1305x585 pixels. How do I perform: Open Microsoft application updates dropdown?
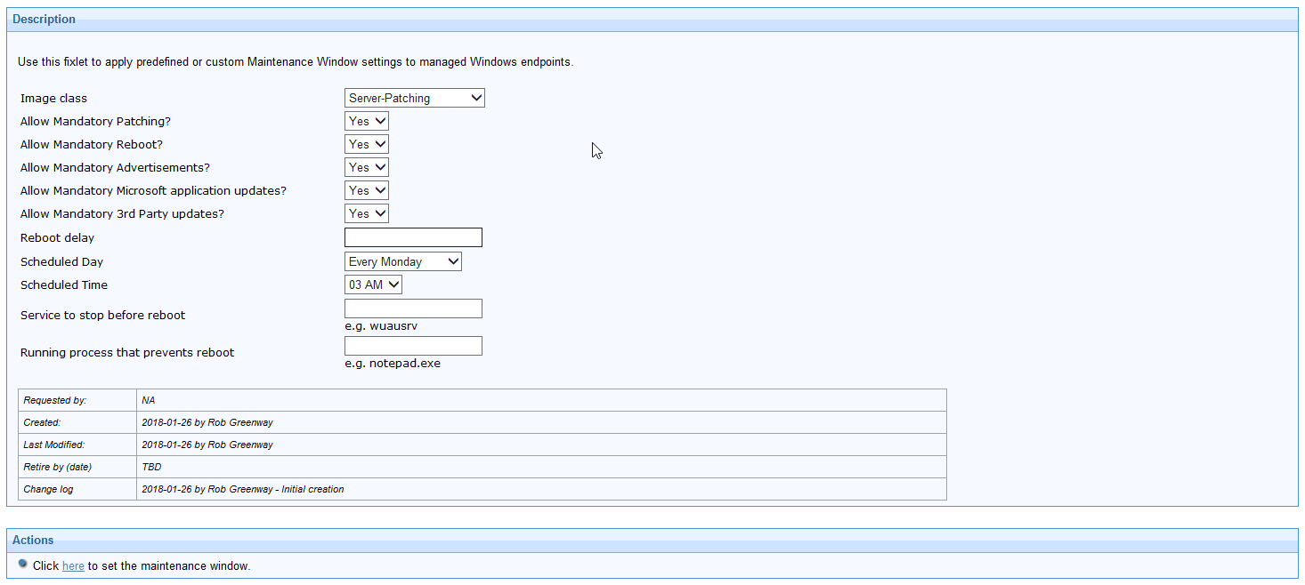click(367, 190)
